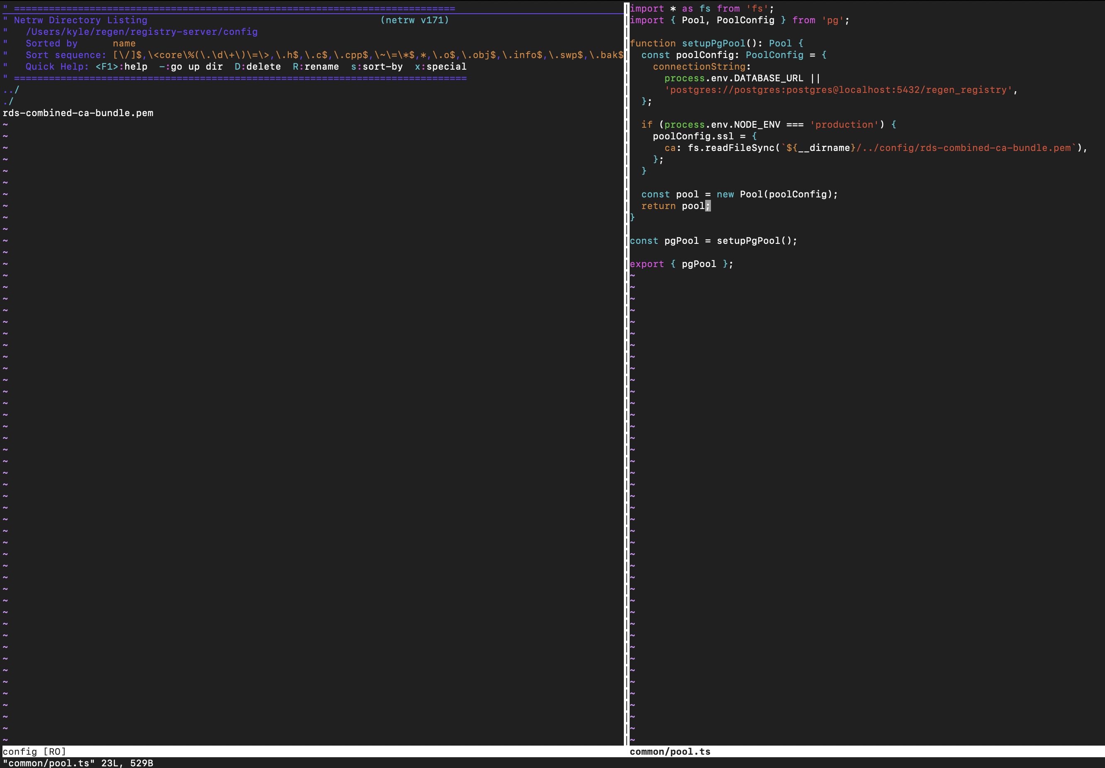Click the path /Users/kyle/regen/registry-server/config
1105x768 pixels.
pos(141,32)
